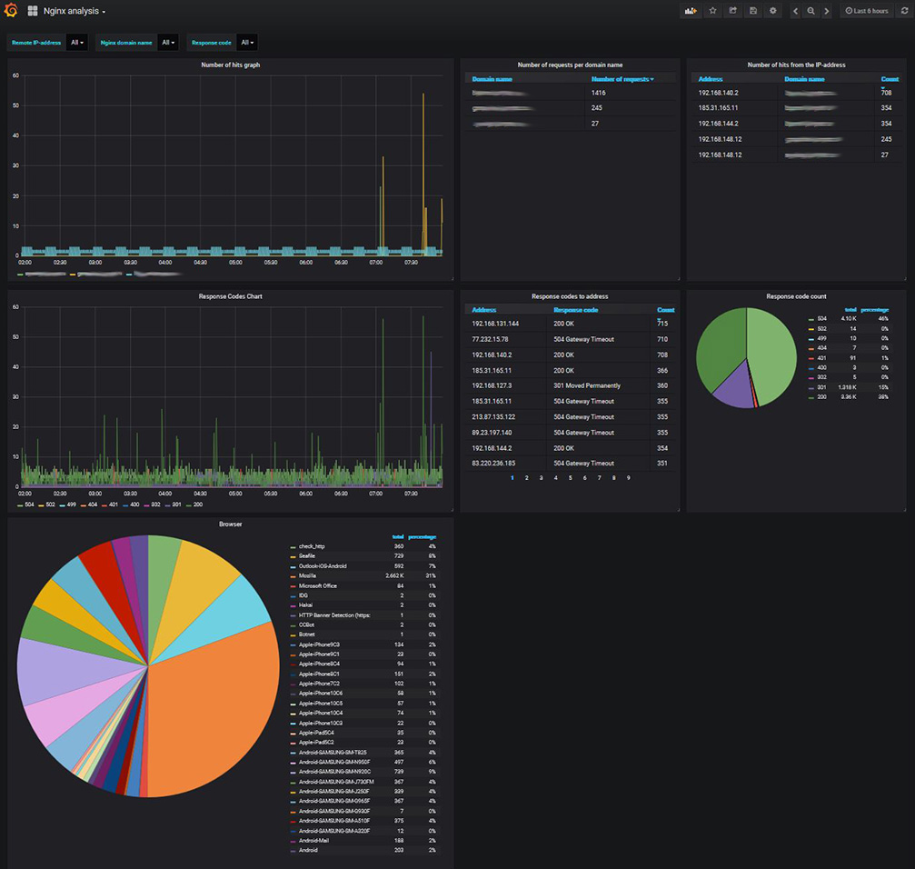Viewport: 915px width, 869px height.
Task: Shift time range backward with left arrow
Action: (x=796, y=11)
